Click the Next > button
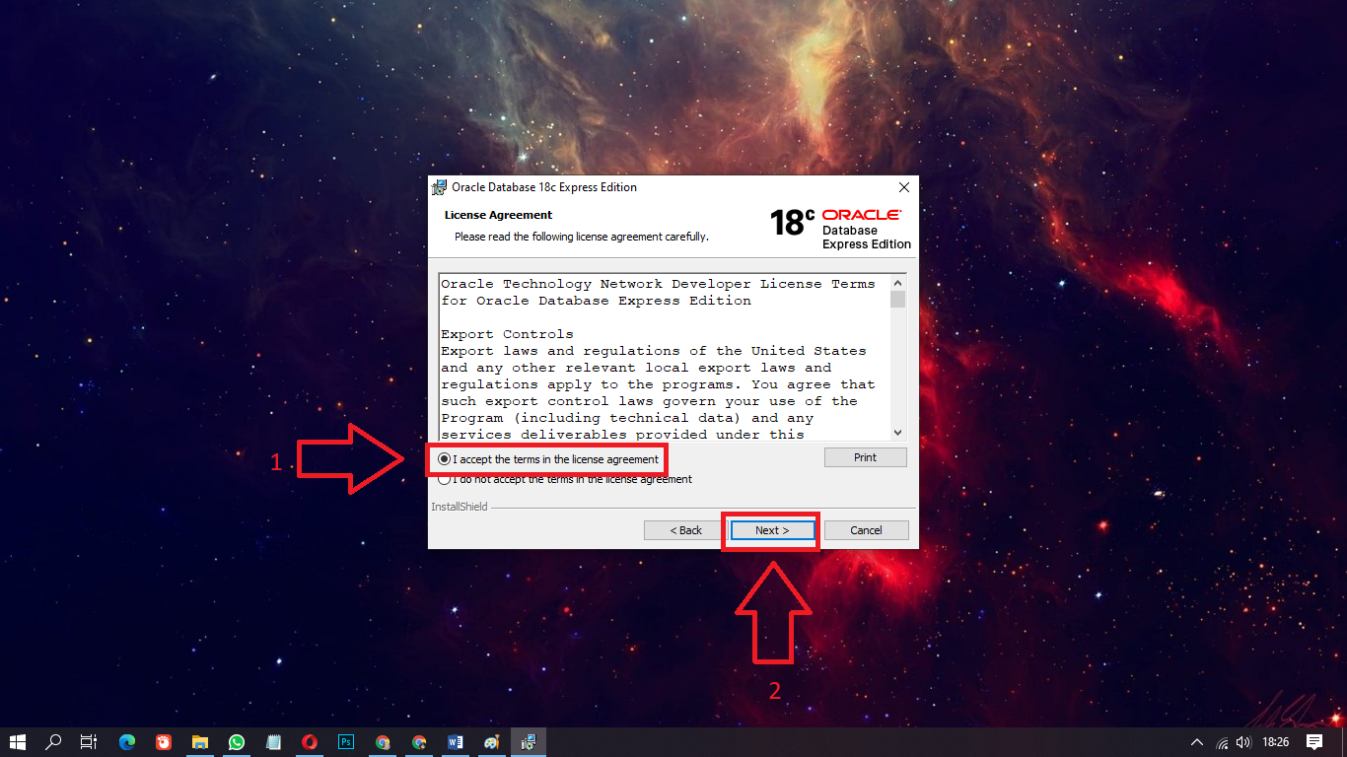 (772, 530)
